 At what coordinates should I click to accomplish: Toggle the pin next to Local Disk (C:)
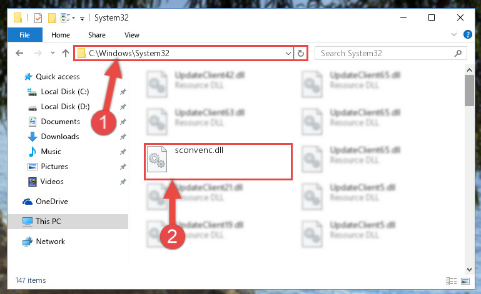tap(123, 92)
